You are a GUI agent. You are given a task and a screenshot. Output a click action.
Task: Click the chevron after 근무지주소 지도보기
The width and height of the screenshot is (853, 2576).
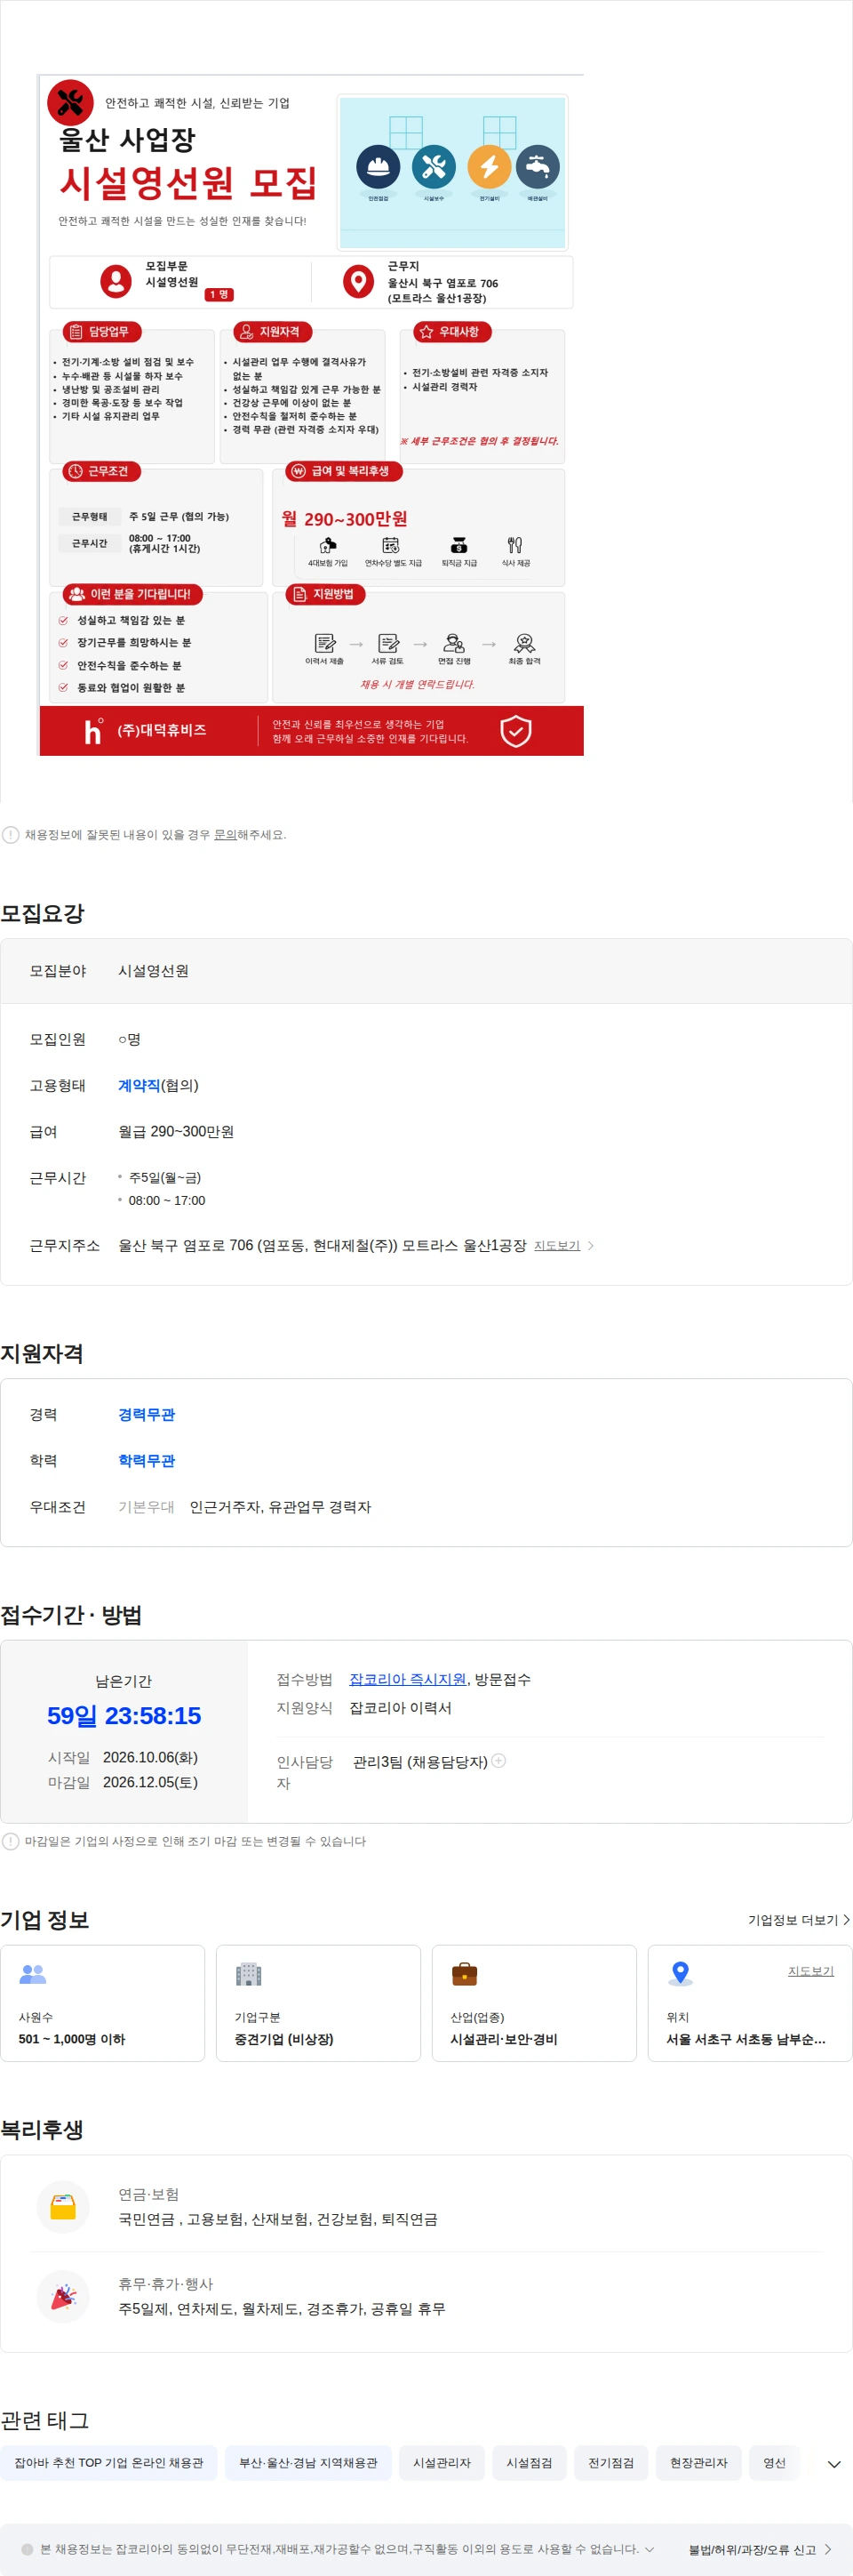click(x=590, y=1245)
